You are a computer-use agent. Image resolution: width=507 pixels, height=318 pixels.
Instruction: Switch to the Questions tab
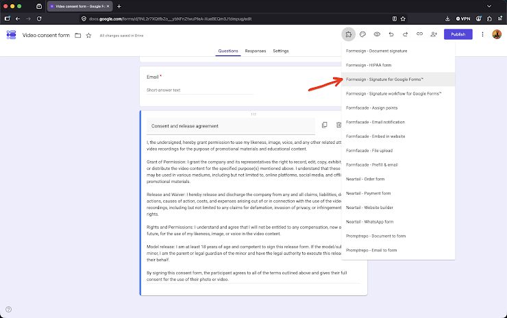coord(228,51)
